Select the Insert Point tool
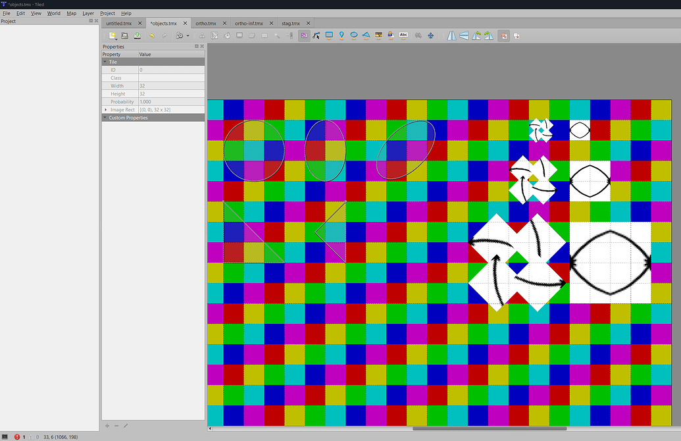Screen dimensions: 681x441 pos(342,36)
